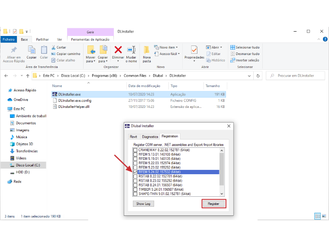The image size is (329, 247).
Task: Close the Dlubal Installer dialog
Action: pyautogui.click(x=229, y=126)
